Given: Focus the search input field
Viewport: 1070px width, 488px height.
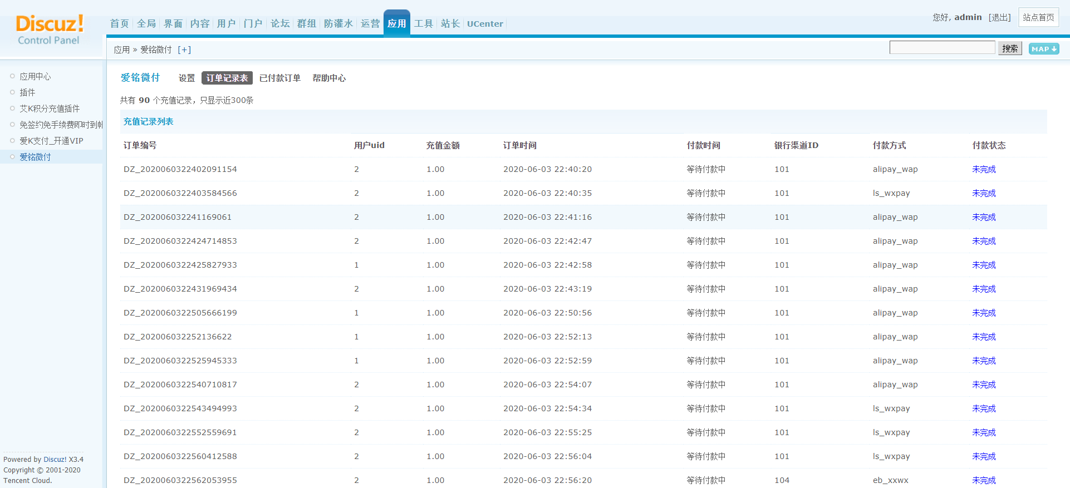Looking at the screenshot, I should pyautogui.click(x=942, y=48).
